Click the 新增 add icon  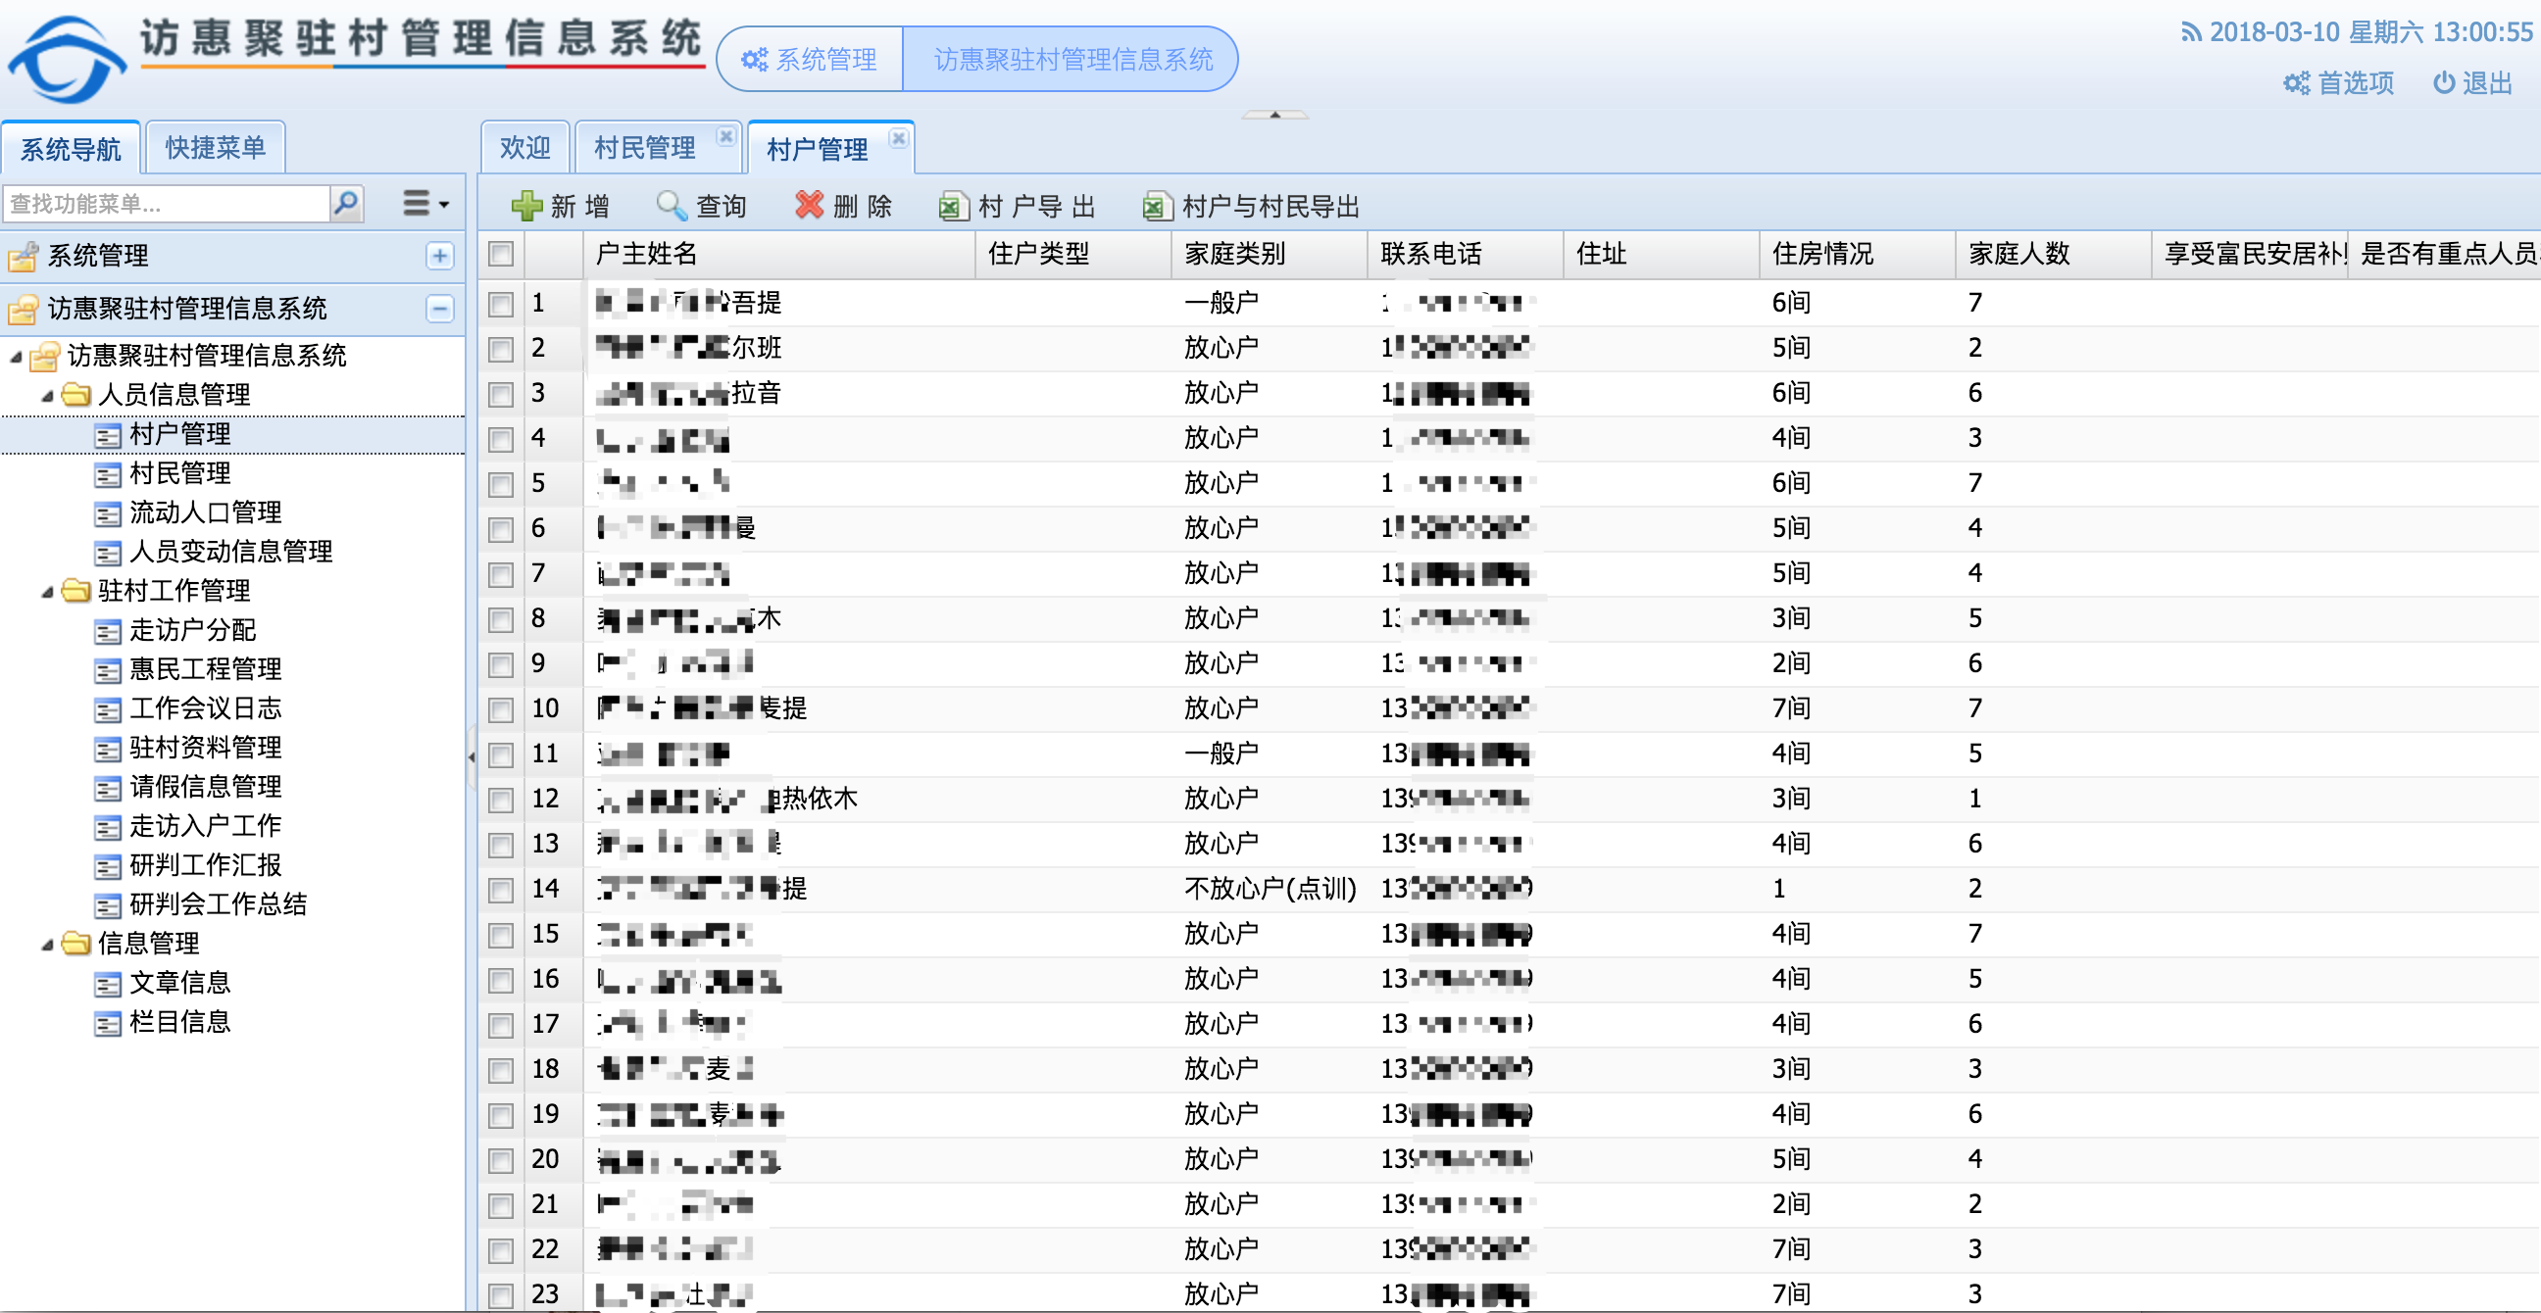click(527, 205)
